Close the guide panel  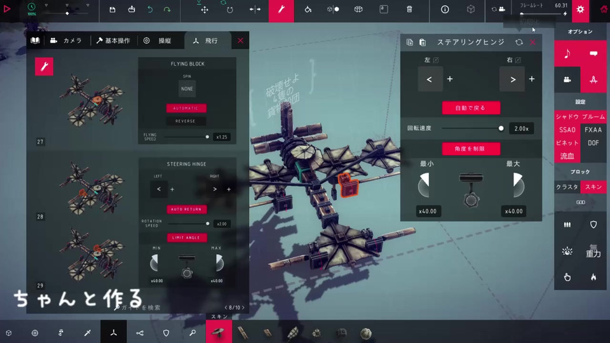point(240,41)
